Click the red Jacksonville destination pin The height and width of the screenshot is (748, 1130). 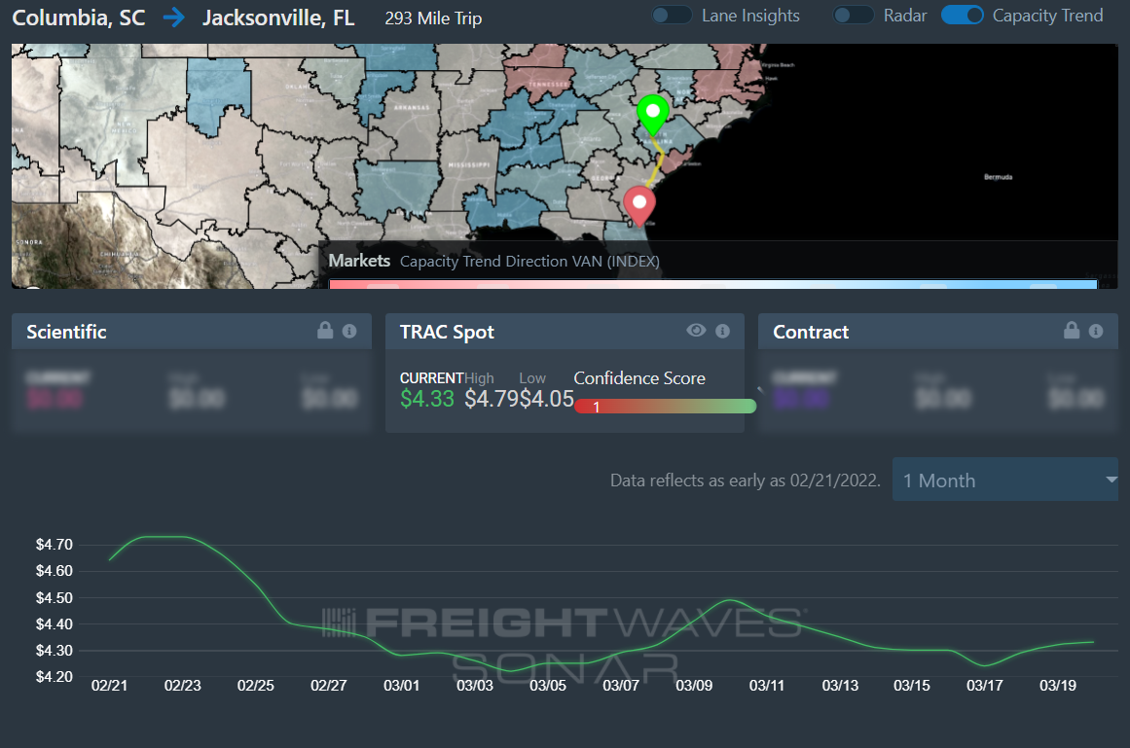639,206
